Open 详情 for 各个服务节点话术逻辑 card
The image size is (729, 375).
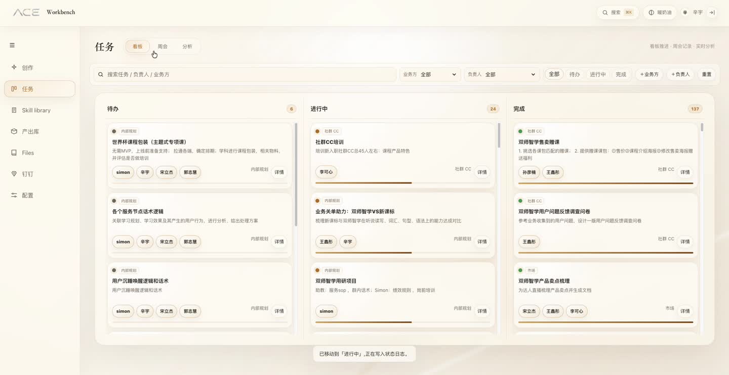tap(279, 242)
